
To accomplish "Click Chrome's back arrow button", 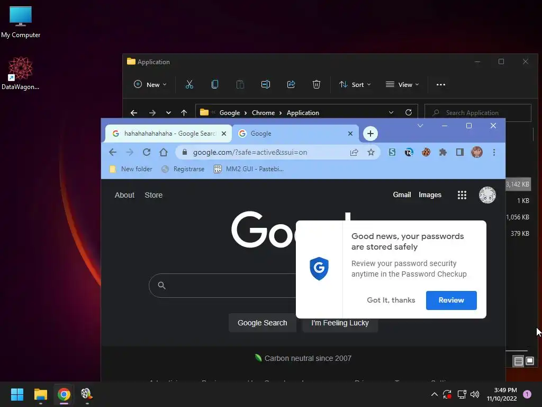I will tap(113, 152).
